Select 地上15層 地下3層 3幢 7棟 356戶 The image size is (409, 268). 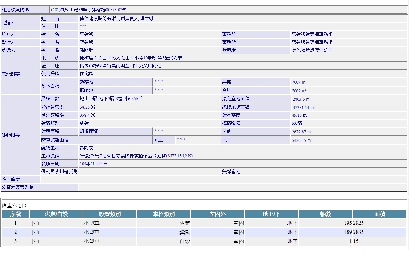pos(111,99)
